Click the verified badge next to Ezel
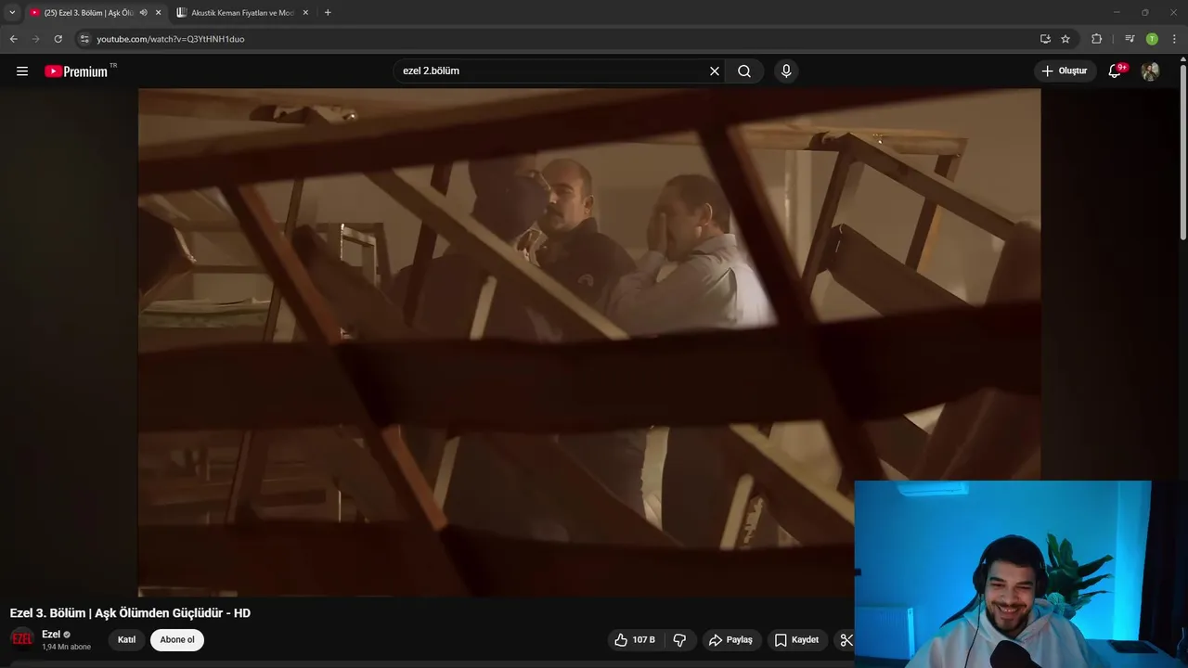The height and width of the screenshot is (668, 1188). click(67, 635)
